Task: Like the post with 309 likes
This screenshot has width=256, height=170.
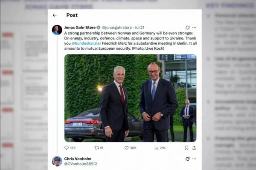Action: (126, 148)
